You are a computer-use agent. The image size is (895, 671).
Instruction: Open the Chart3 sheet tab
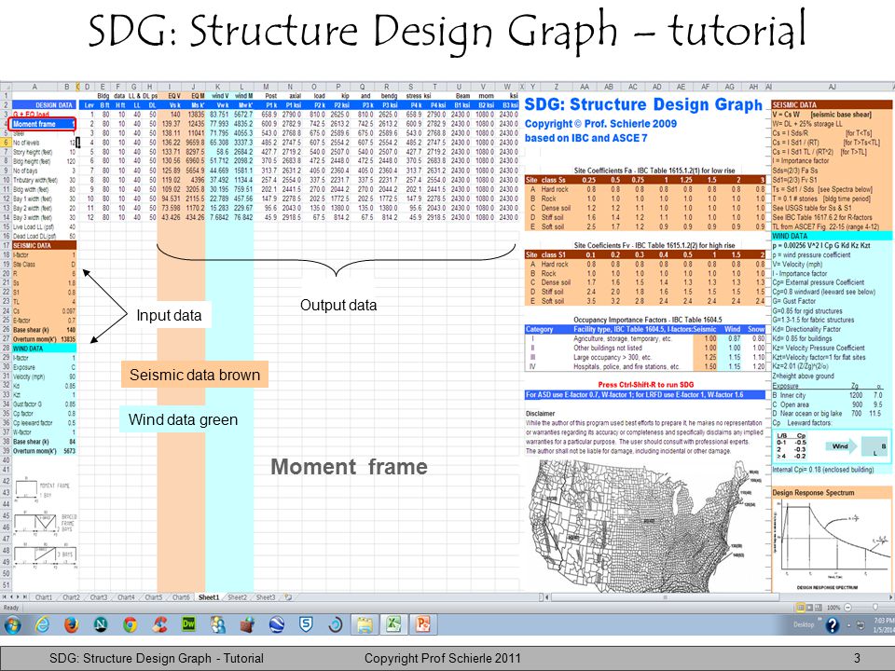point(99,597)
